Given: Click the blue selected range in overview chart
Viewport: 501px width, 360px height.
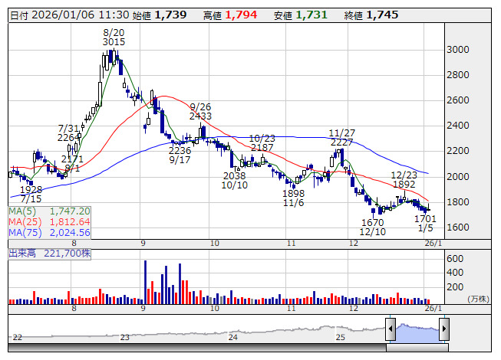Looking at the screenshot, I should coord(417,330).
